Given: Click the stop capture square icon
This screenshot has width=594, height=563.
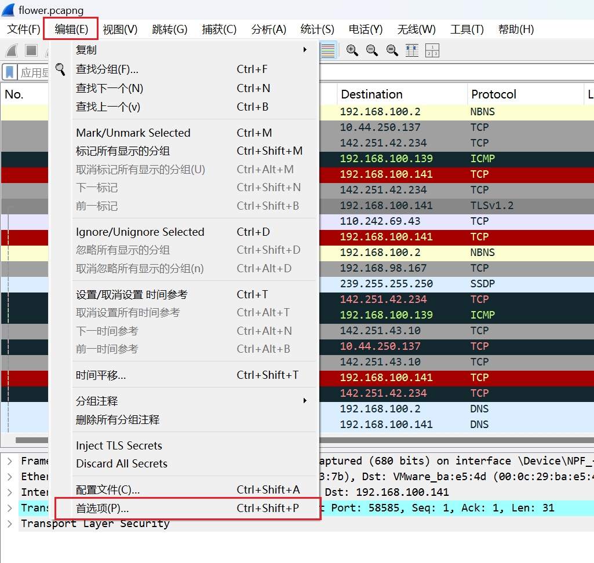Looking at the screenshot, I should [x=31, y=50].
